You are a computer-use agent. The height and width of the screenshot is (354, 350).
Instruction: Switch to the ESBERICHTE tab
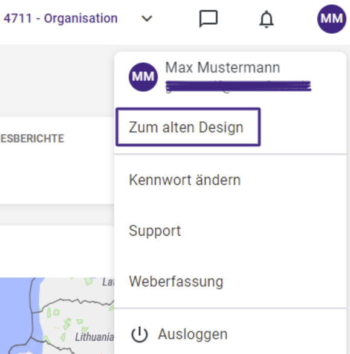coord(32,138)
